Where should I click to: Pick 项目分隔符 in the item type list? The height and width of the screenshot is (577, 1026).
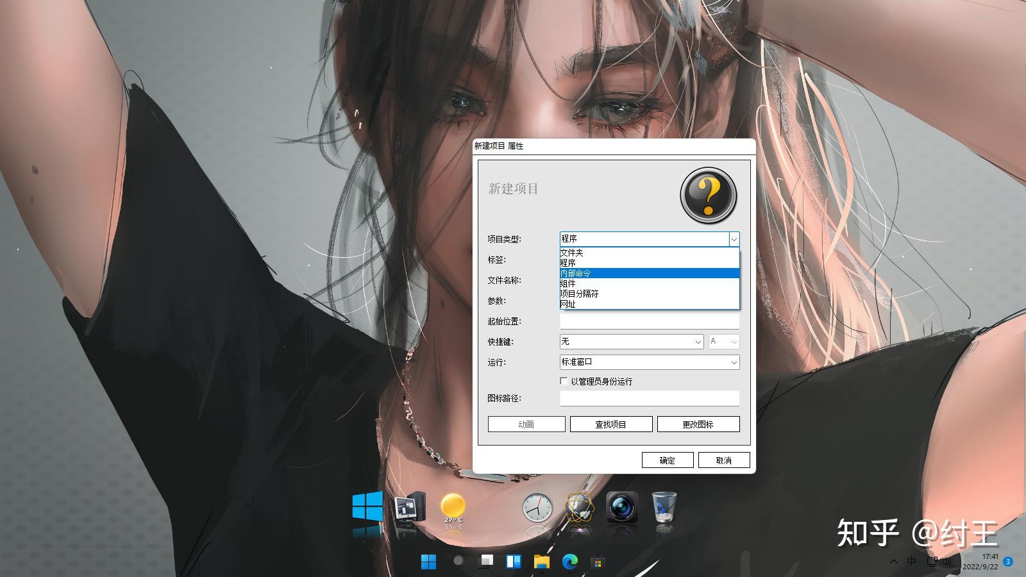[650, 294]
